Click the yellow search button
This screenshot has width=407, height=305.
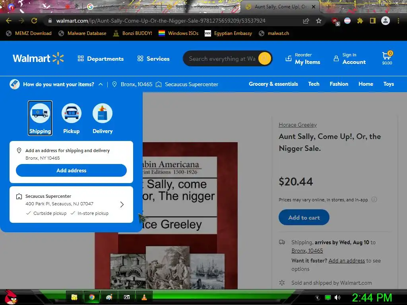pyautogui.click(x=264, y=58)
